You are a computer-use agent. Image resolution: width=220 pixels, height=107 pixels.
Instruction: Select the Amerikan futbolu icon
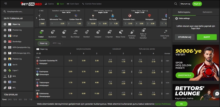tap(132, 33)
